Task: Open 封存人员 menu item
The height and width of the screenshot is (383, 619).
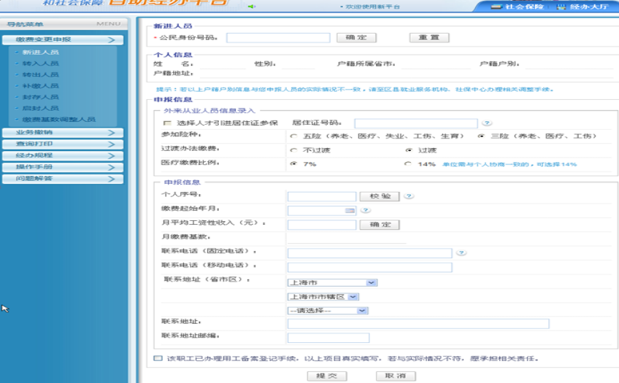Action: 41,97
